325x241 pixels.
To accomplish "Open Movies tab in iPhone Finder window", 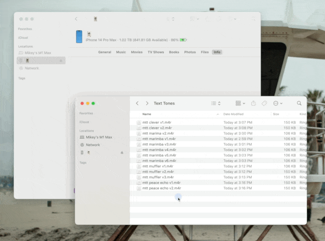I will tap(137, 52).
